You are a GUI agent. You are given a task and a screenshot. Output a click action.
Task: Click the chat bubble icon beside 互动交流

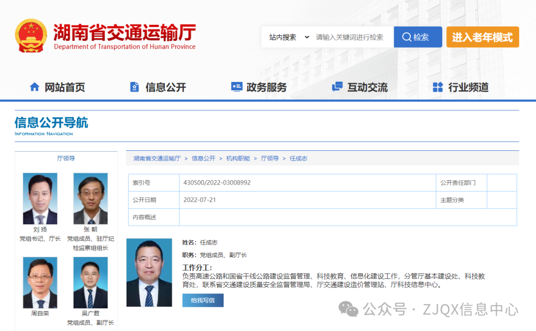pyautogui.click(x=337, y=87)
